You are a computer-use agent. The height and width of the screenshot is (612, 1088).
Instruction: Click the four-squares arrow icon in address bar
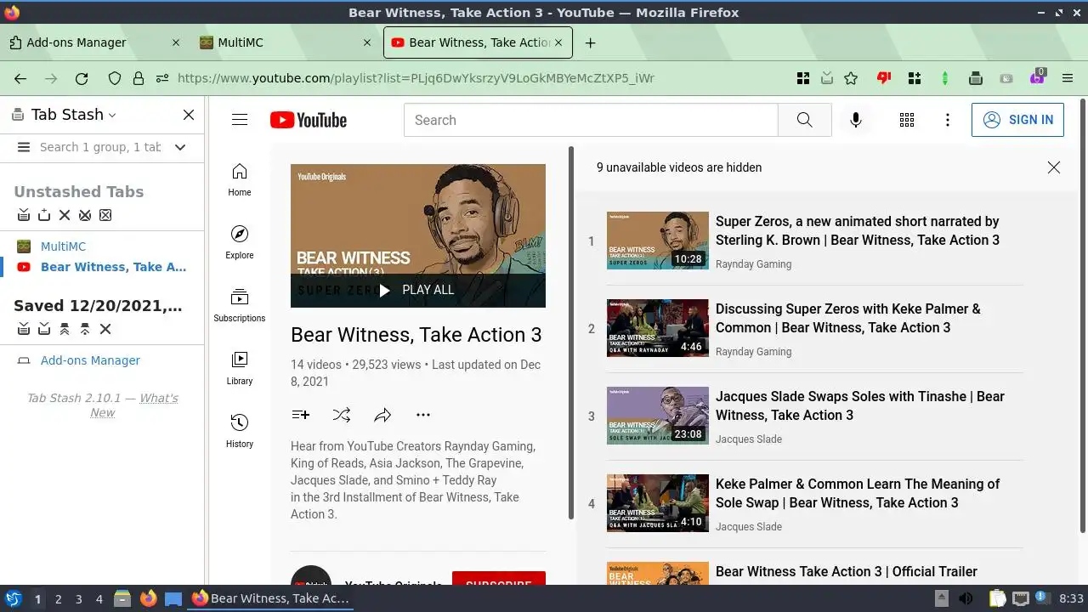[803, 78]
